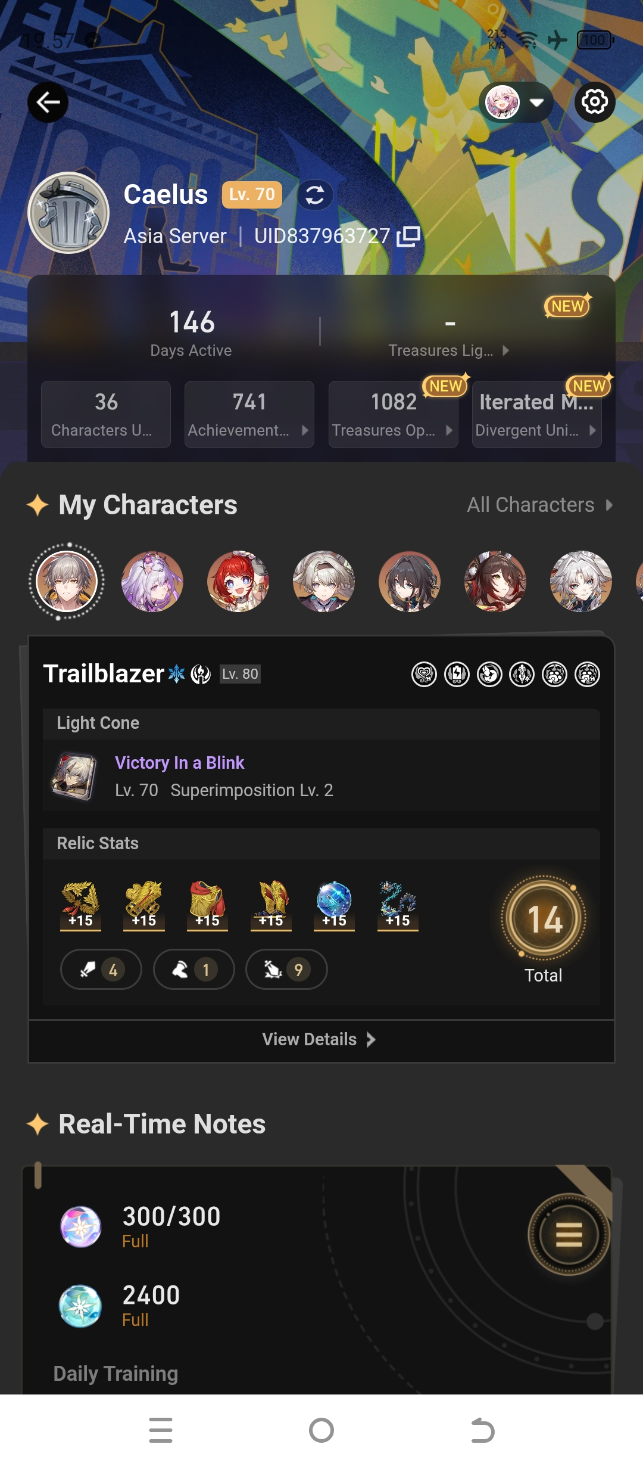Screen dimensions: 643x1466
Task: Tap the refresh data icon next to Lv. 70
Action: [x=315, y=195]
